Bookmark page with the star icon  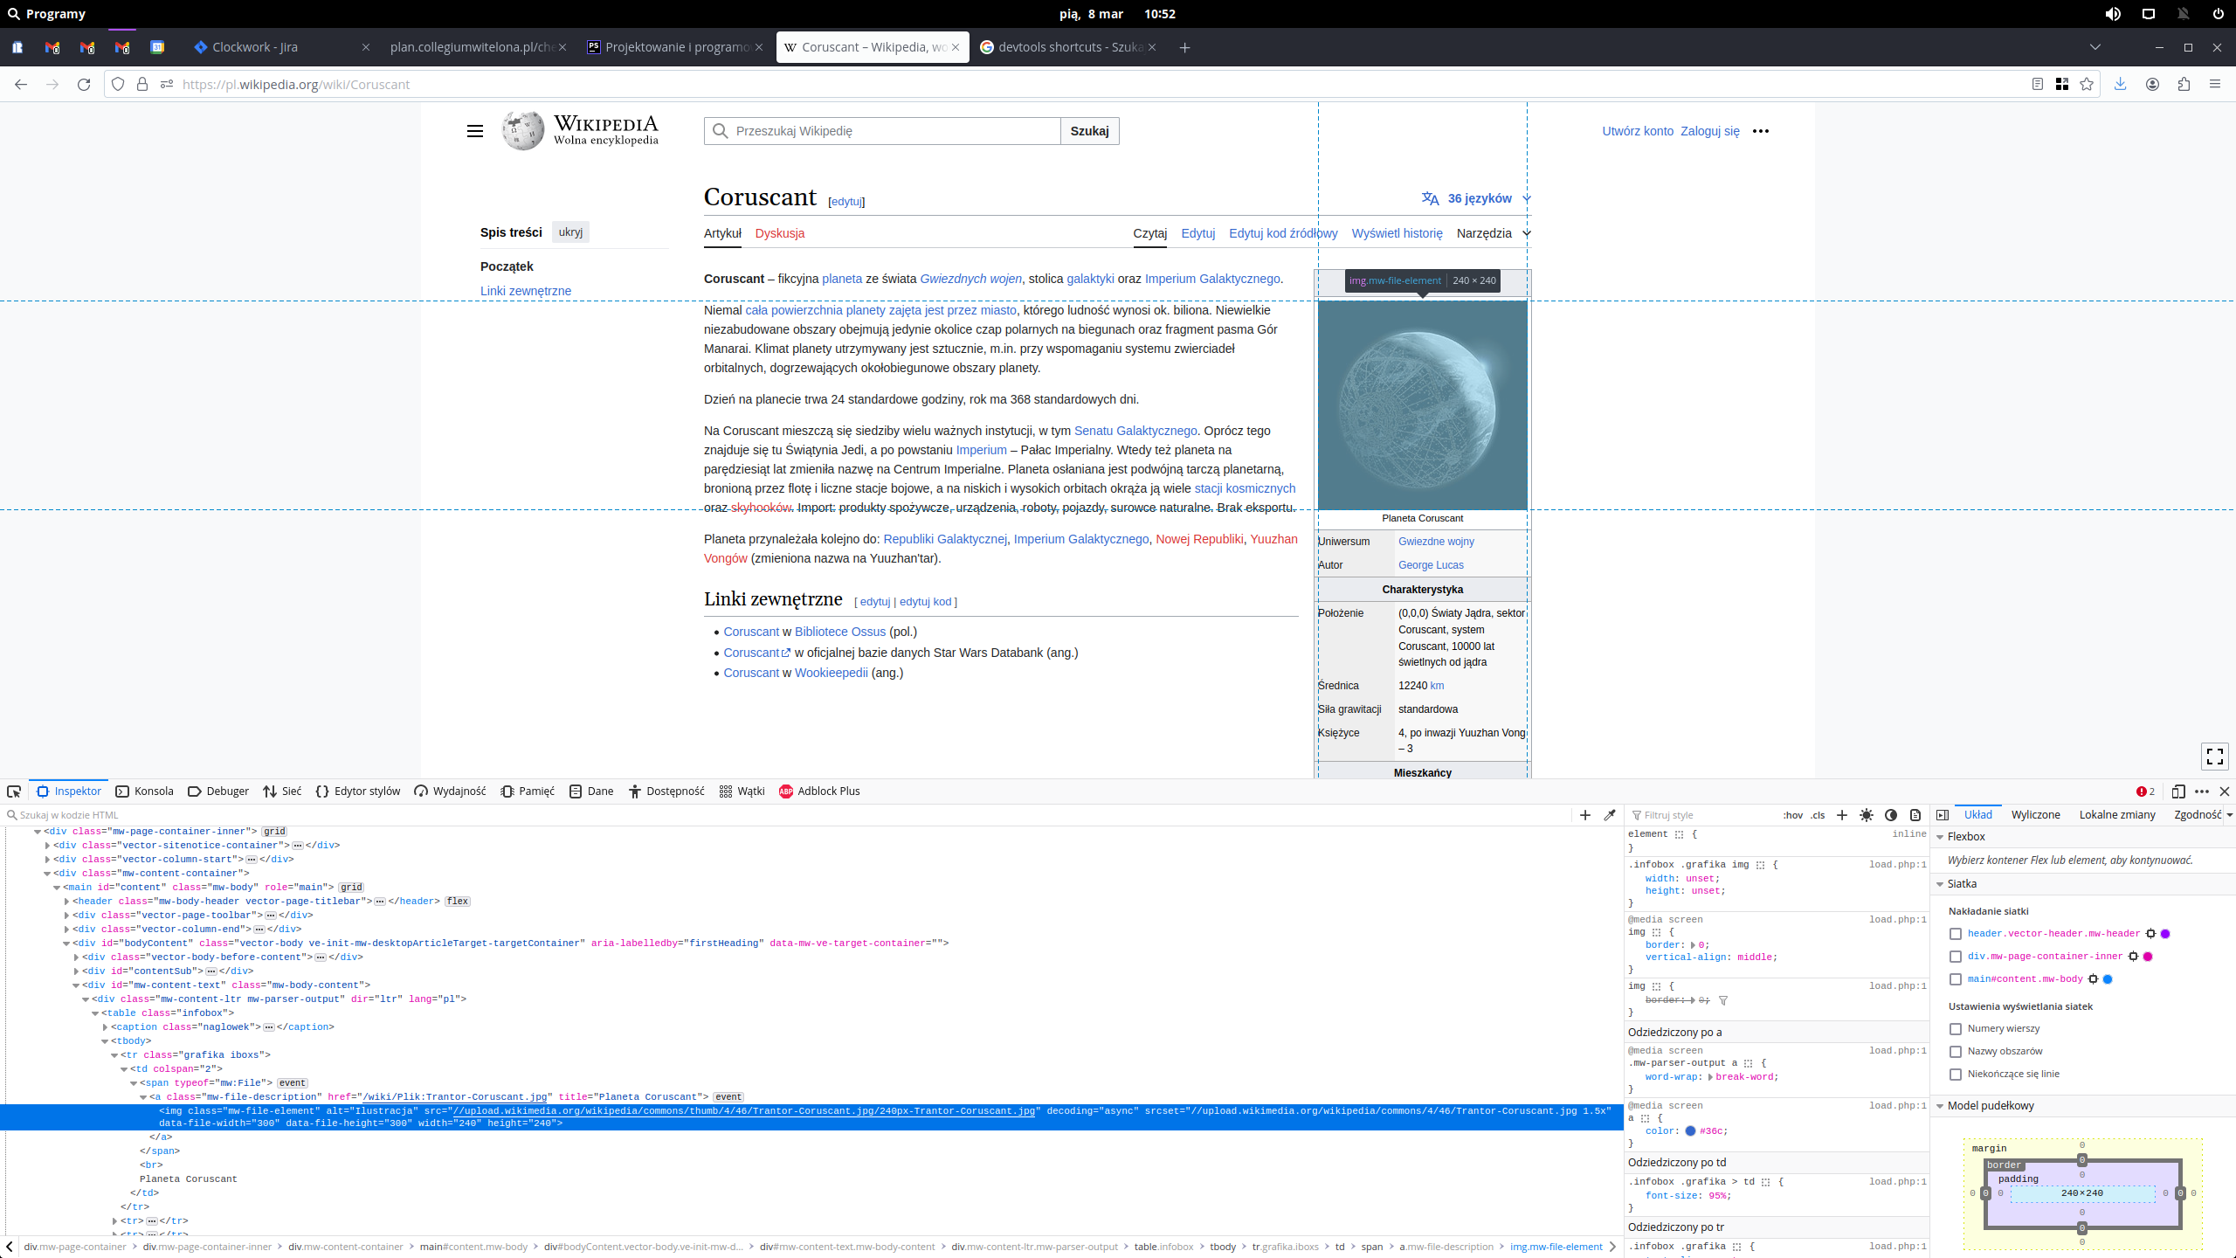[x=2087, y=85]
